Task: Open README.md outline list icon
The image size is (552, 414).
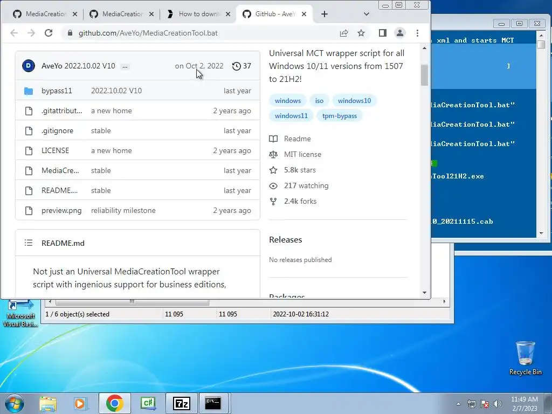Action: (x=29, y=243)
